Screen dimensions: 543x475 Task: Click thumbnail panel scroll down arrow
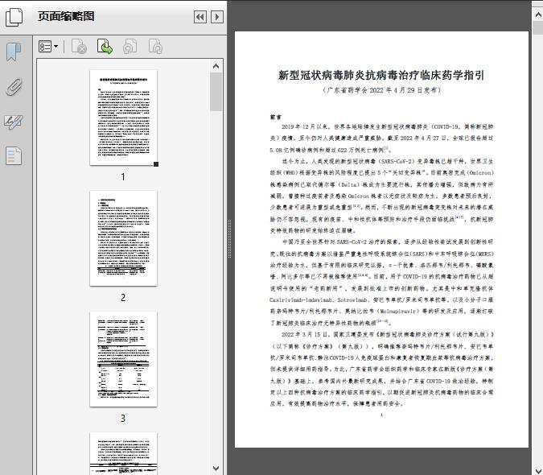point(216,469)
